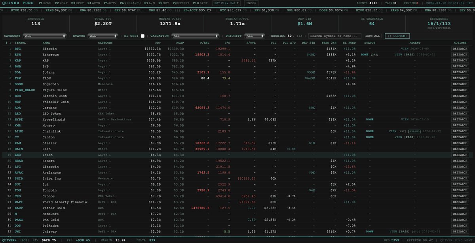Sort by the TVL Δ7D column header

[x=289, y=43]
